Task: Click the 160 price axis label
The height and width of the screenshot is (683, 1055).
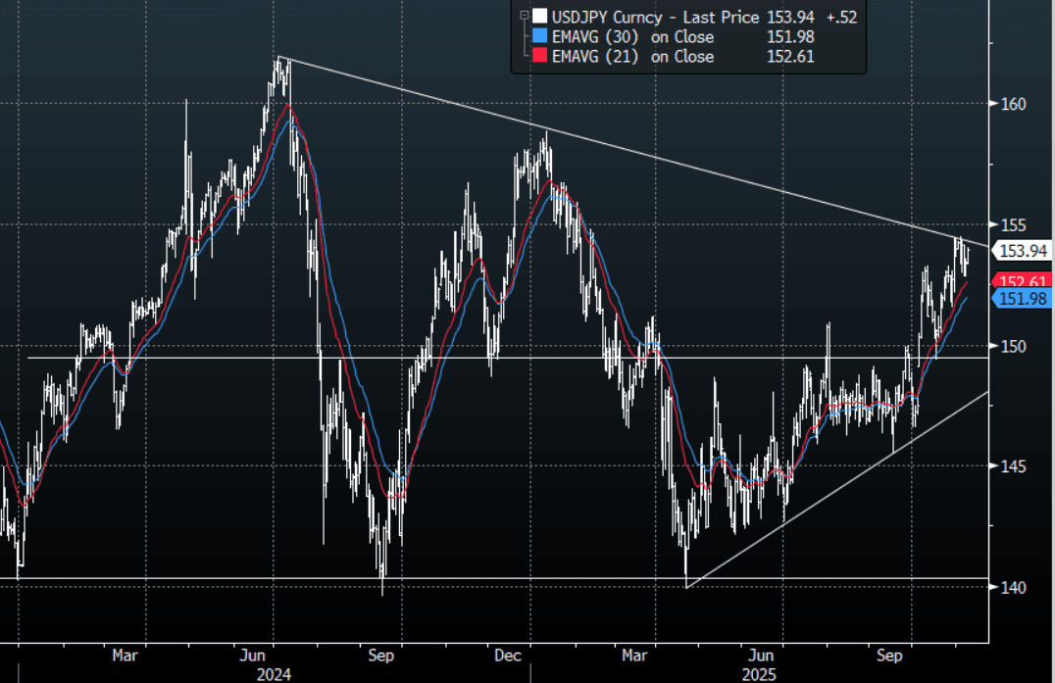Action: [x=1013, y=104]
